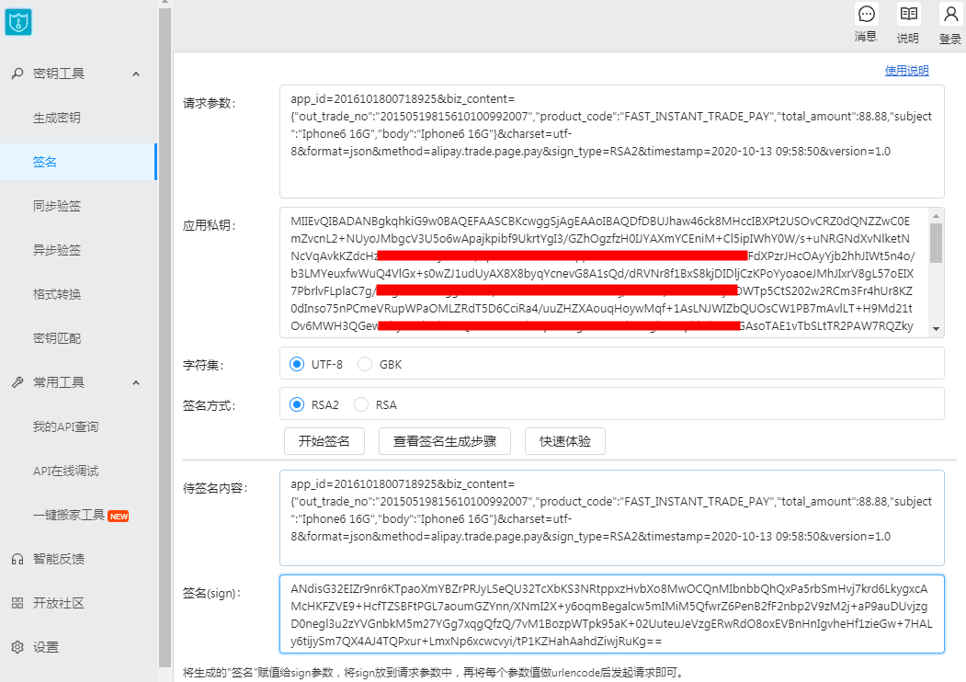Collapse the 常用工具 section chevron
The height and width of the screenshot is (682, 966).
136,383
